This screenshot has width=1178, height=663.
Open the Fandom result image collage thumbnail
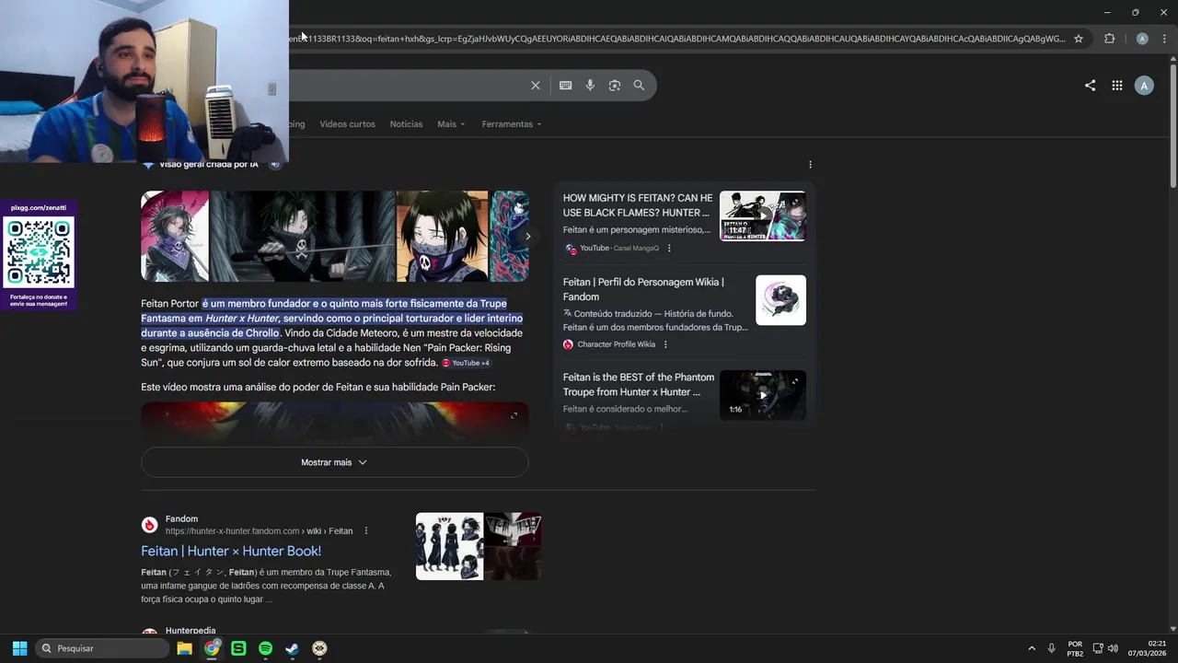pos(478,546)
